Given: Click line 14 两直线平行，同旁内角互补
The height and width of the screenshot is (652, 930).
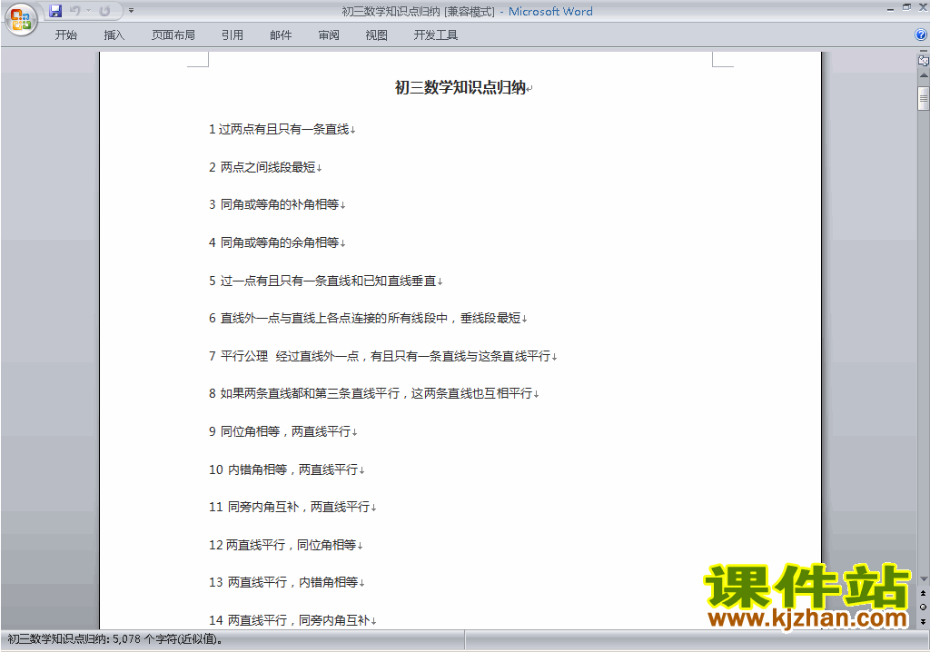Looking at the screenshot, I should pos(290,620).
